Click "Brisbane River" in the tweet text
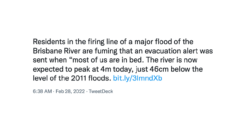The width and height of the screenshot is (249, 132). 53,51
